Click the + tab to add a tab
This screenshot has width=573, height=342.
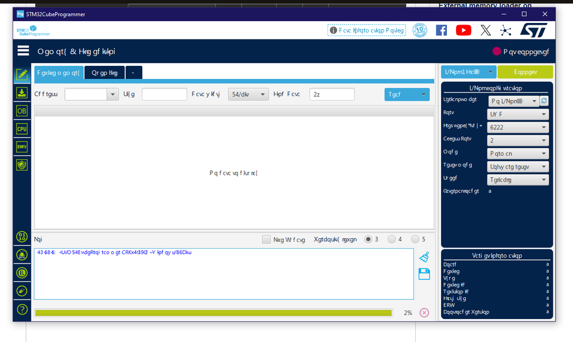point(133,72)
